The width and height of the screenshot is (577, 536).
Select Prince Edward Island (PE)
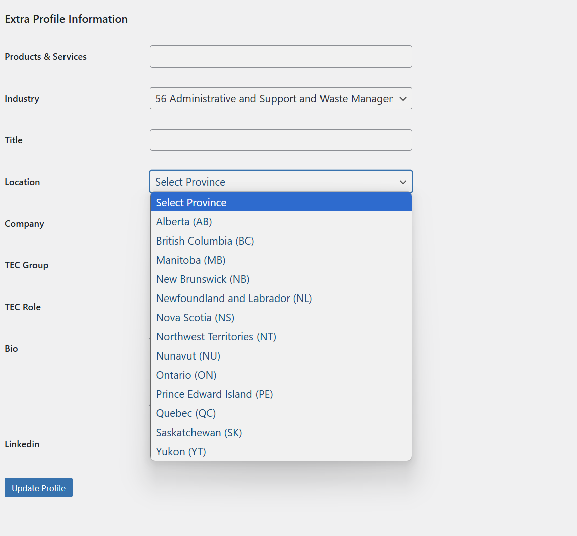[x=214, y=394]
